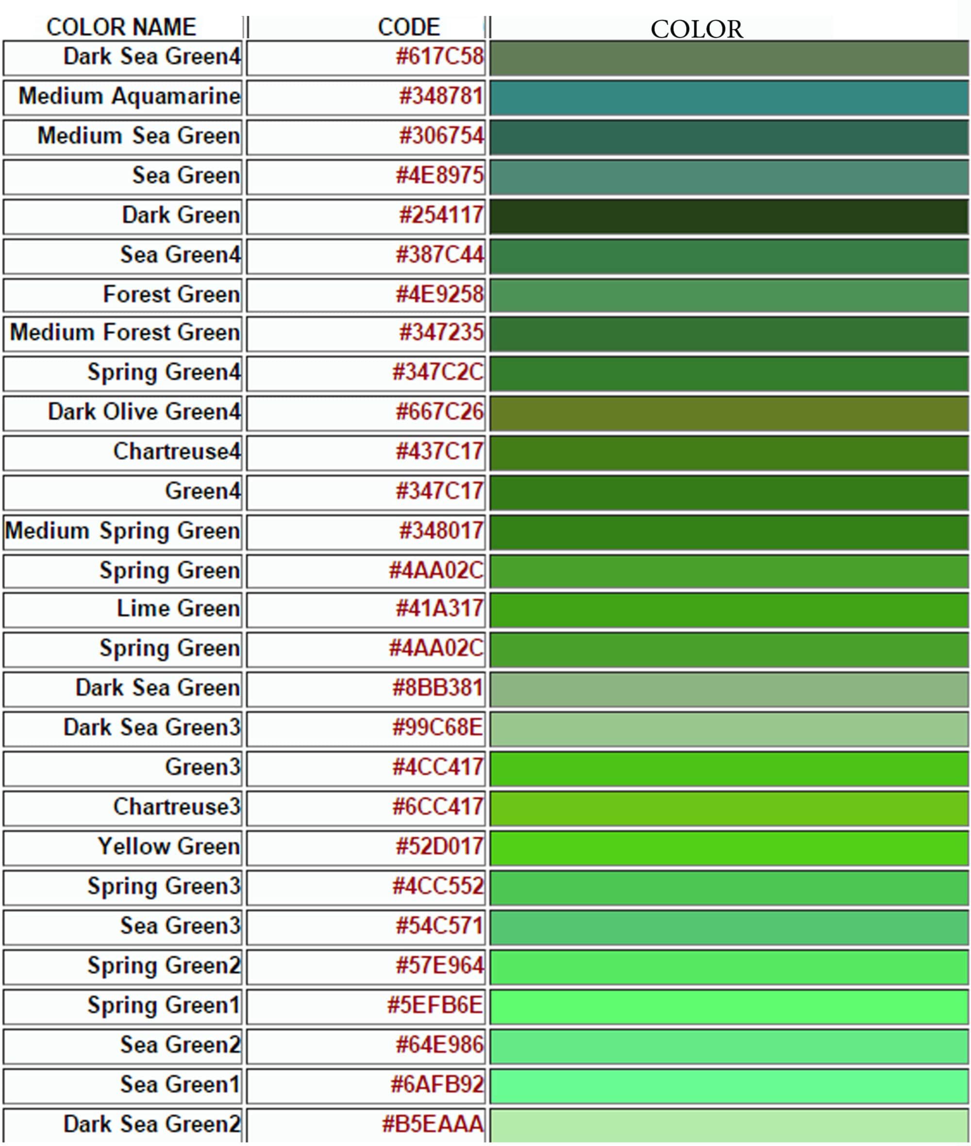Select the Yellow Green color swatch
Viewport: 971px width, 1146px height.
pos(729,848)
